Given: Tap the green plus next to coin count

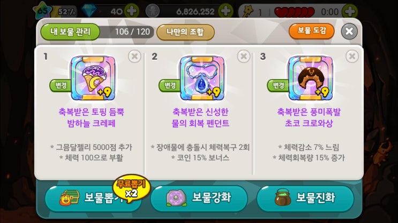Looking at the screenshot, I should click(x=226, y=11).
